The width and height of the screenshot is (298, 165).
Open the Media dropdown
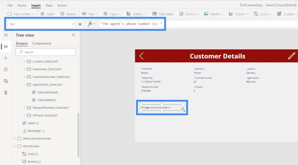click(x=213, y=14)
